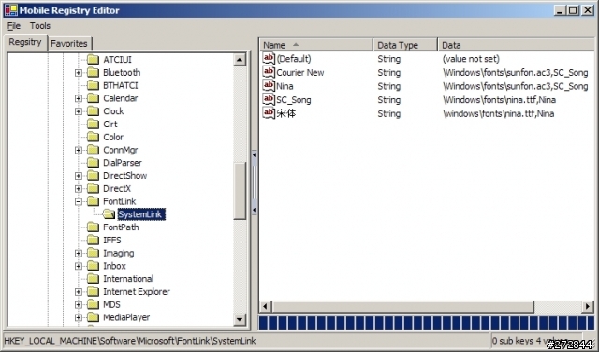599x352 pixels.
Task: Click the FontLink folder icon
Action: point(93,201)
